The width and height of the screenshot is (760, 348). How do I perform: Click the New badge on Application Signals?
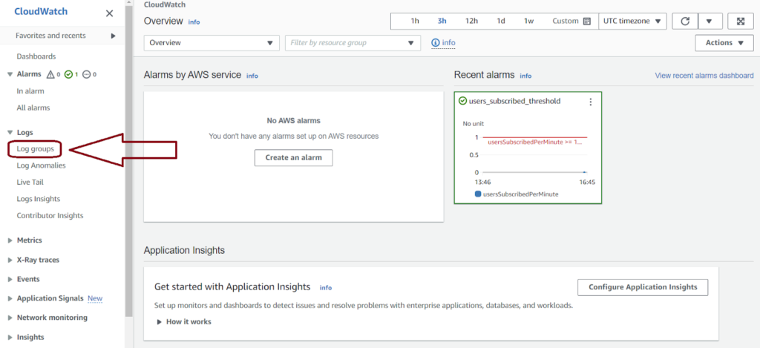95,298
